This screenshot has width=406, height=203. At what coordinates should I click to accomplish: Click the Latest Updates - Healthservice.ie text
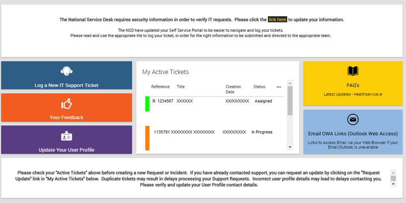click(x=353, y=94)
